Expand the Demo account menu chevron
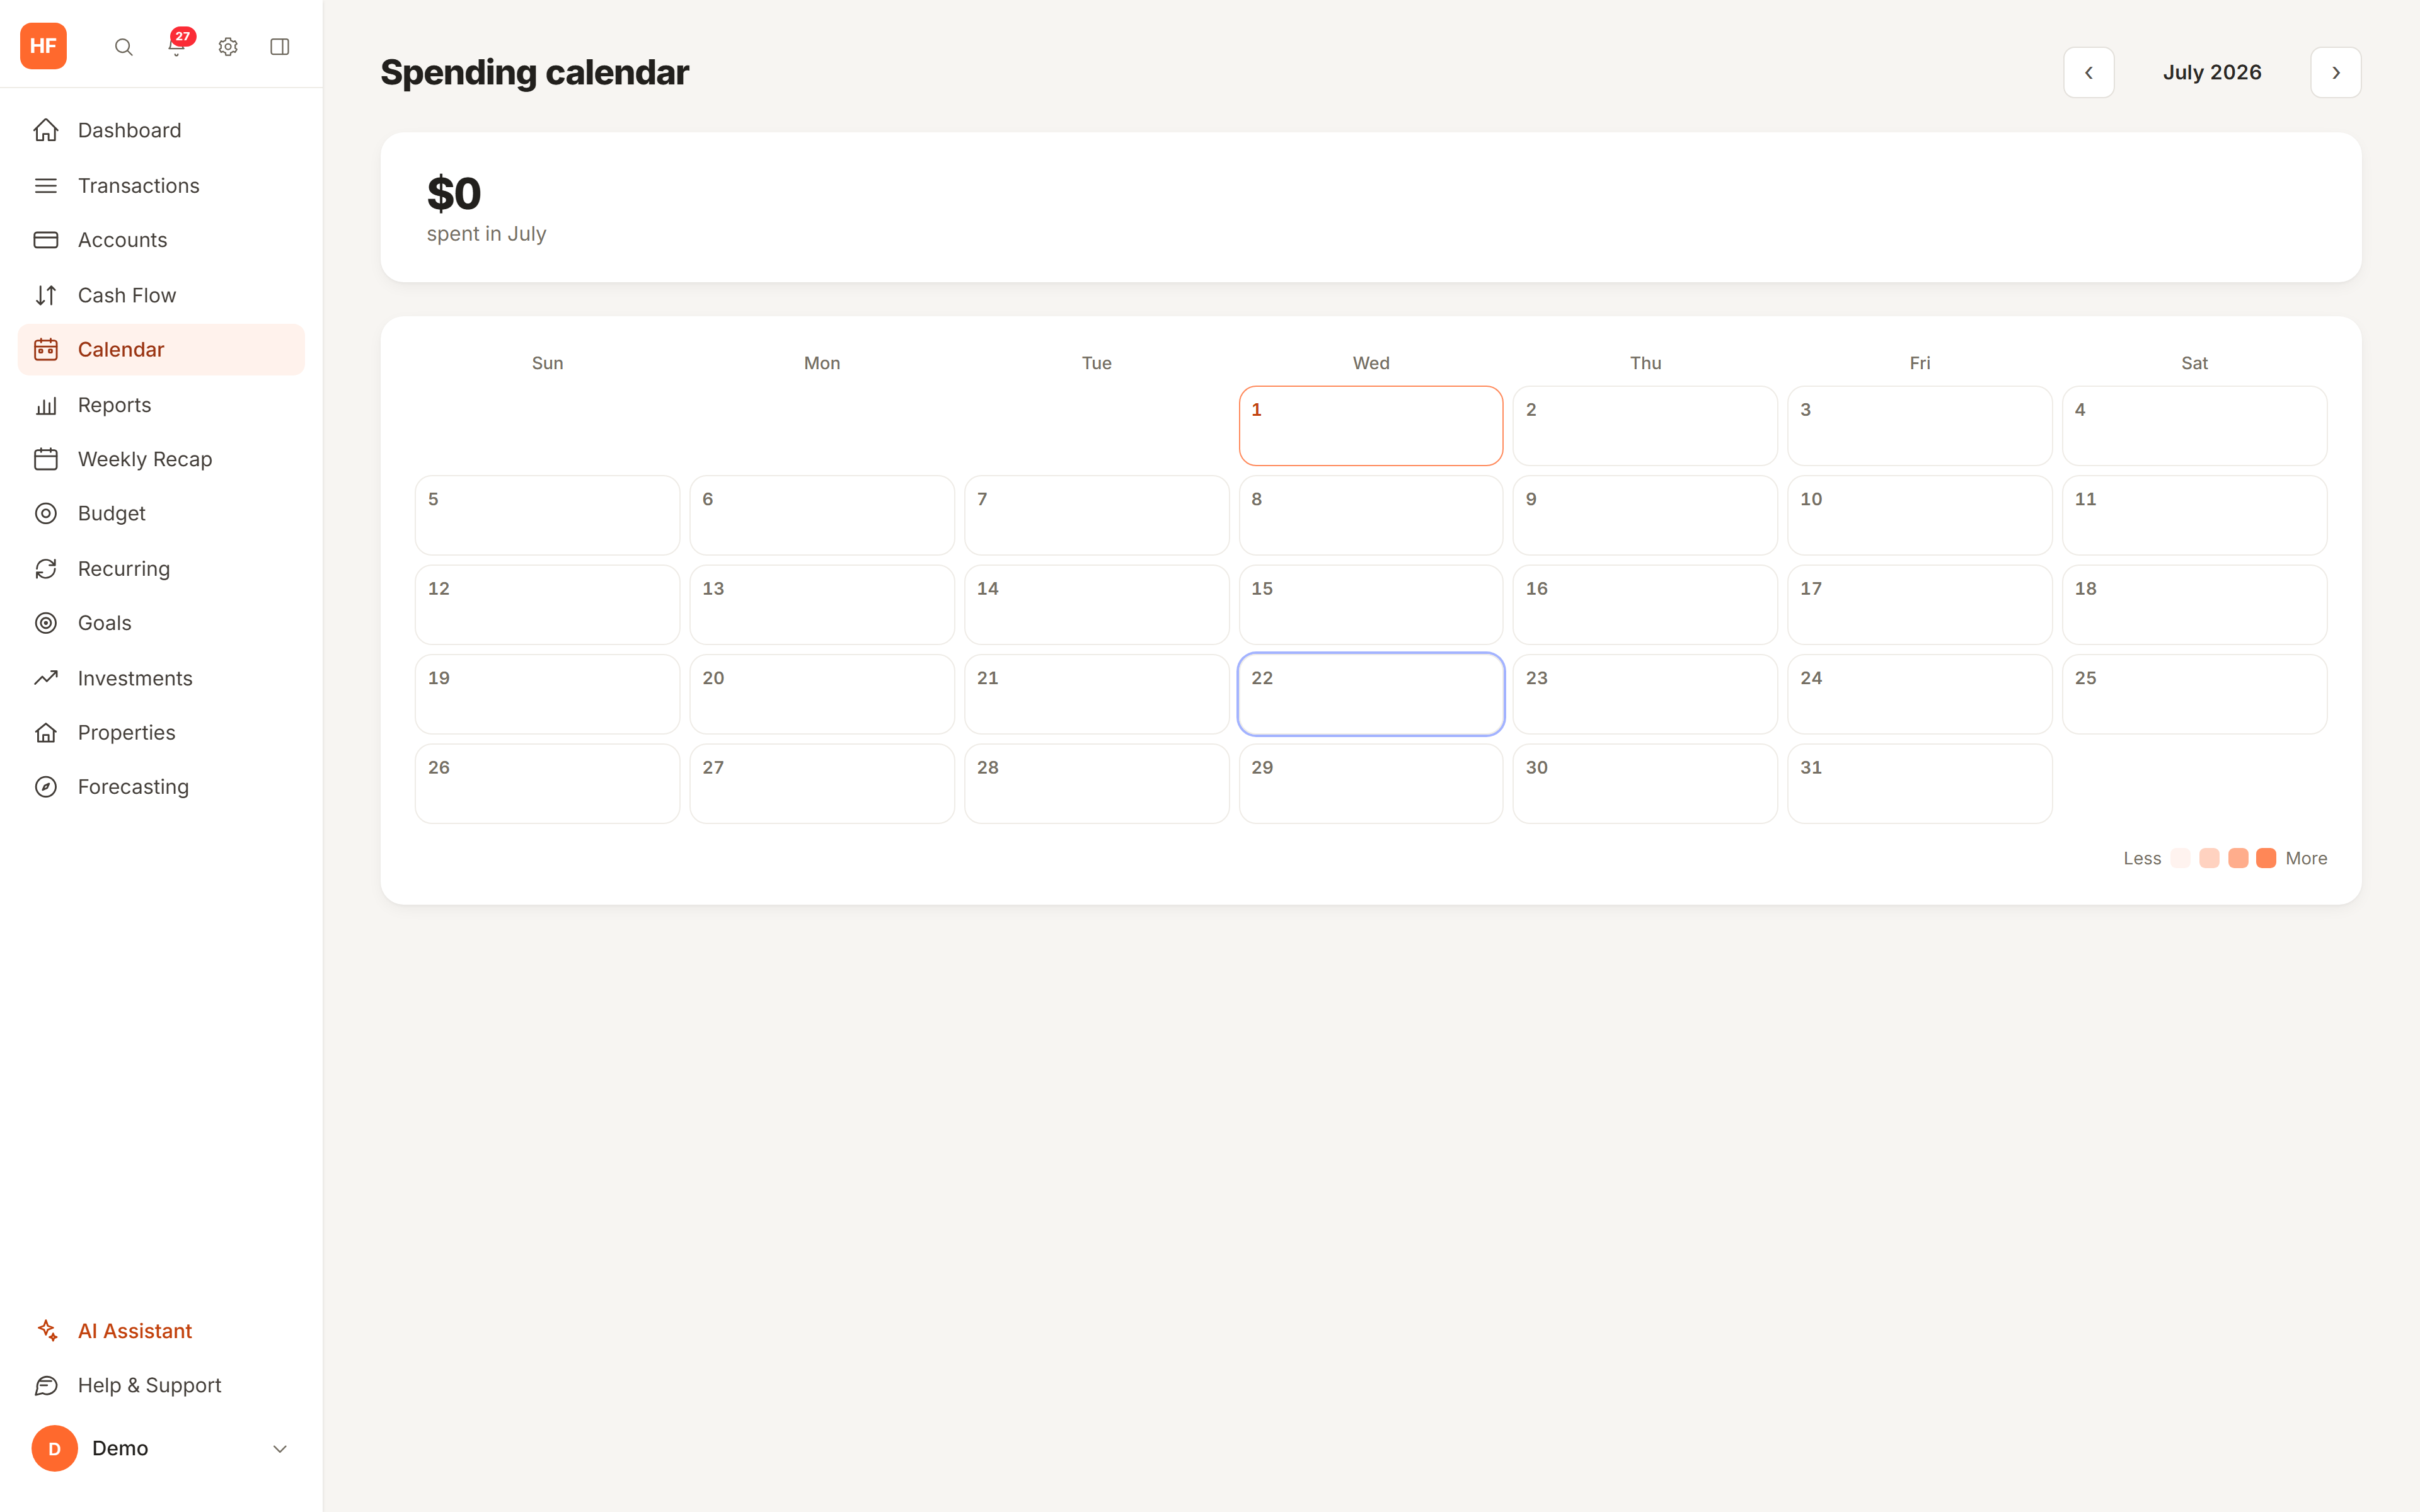 [280, 1449]
